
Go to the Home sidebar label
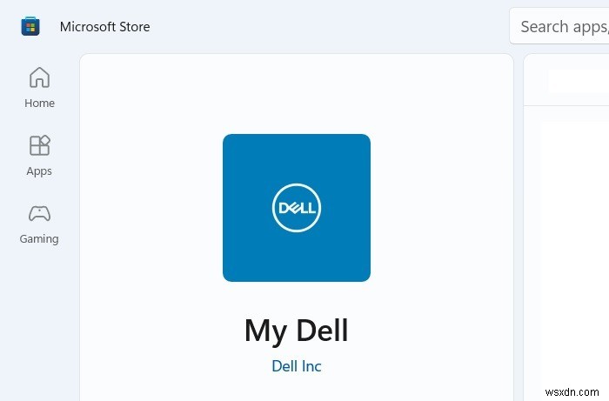pos(39,104)
